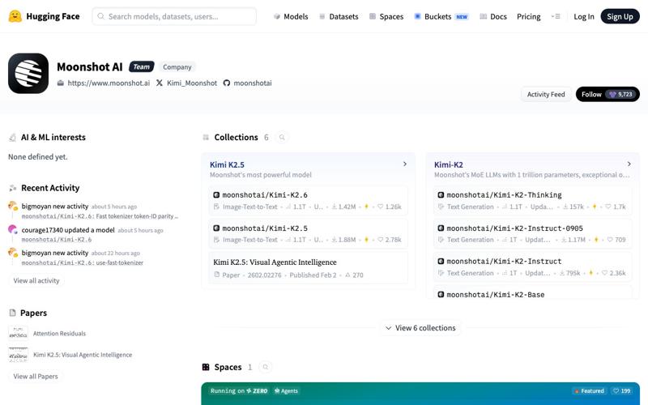Open the Models nav item

click(291, 16)
